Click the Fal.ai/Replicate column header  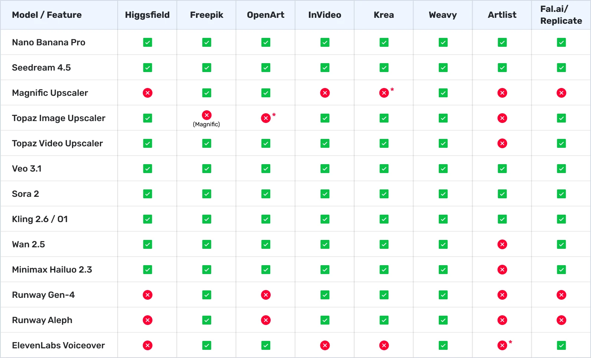click(561, 15)
